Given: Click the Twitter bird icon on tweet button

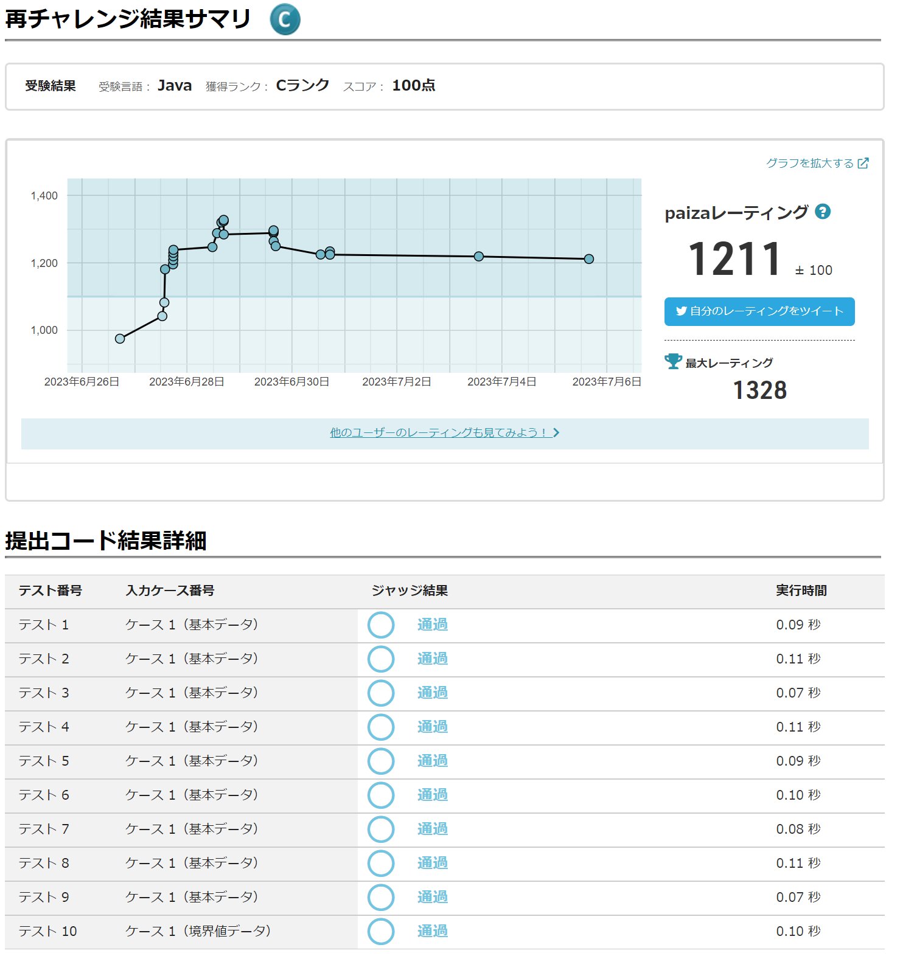Looking at the screenshot, I should click(681, 311).
